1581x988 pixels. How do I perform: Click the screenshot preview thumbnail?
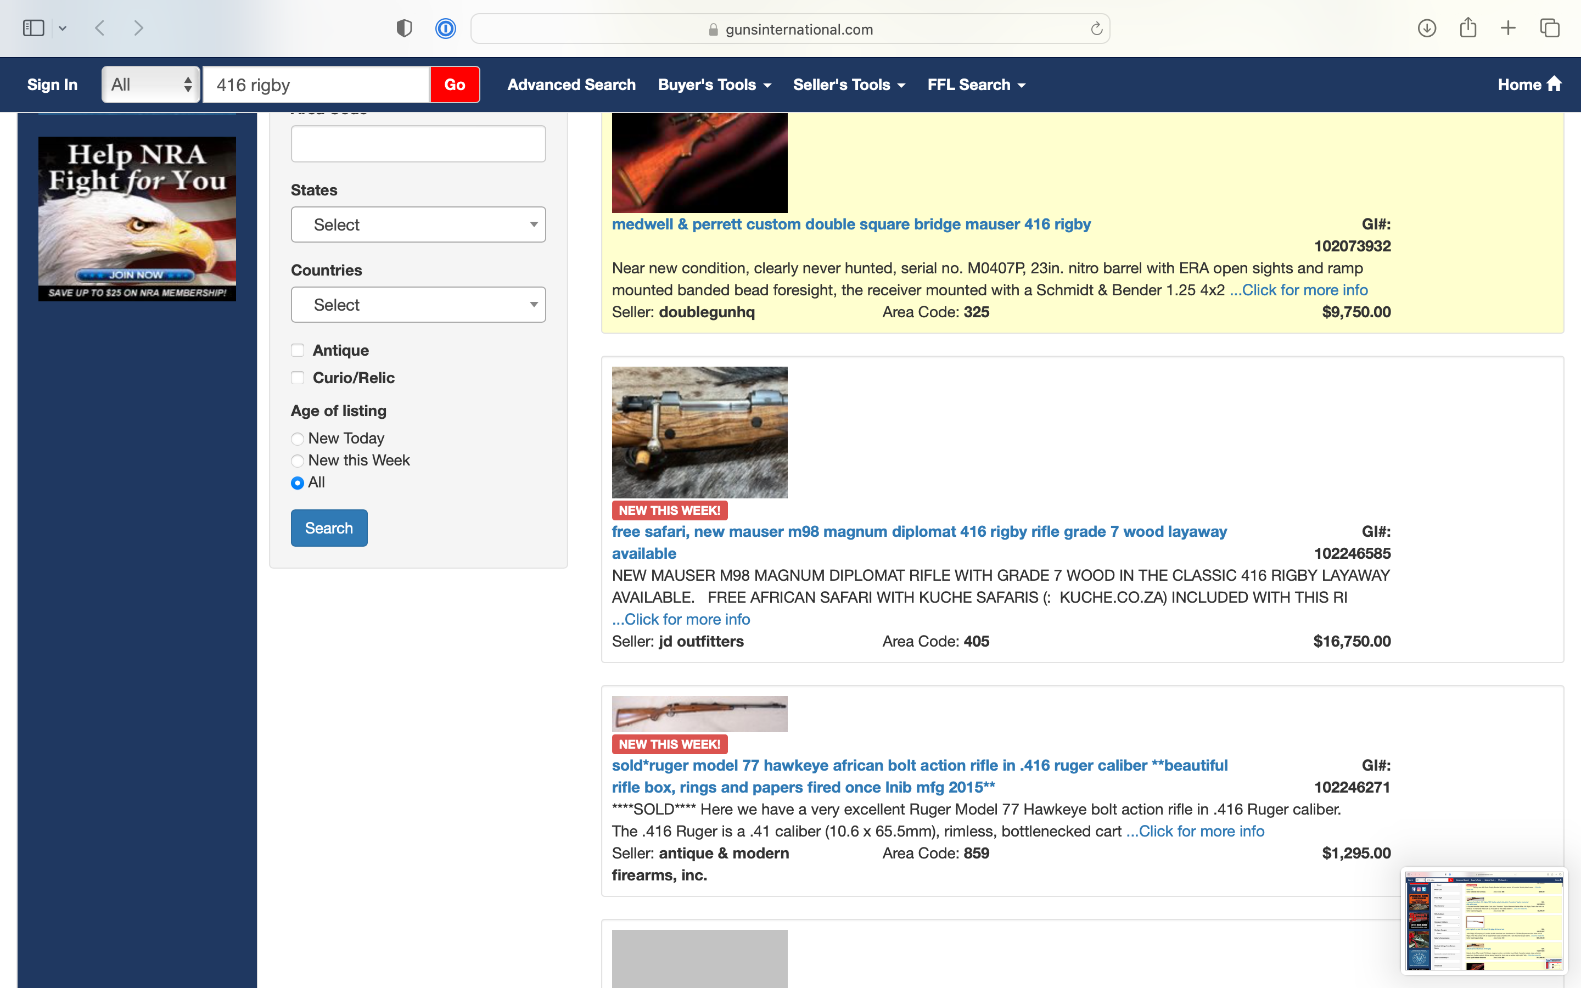click(1484, 920)
